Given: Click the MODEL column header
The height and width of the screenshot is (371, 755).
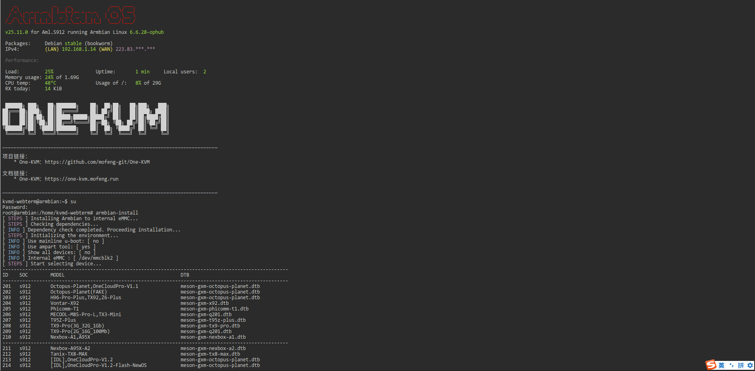Looking at the screenshot, I should point(57,275).
